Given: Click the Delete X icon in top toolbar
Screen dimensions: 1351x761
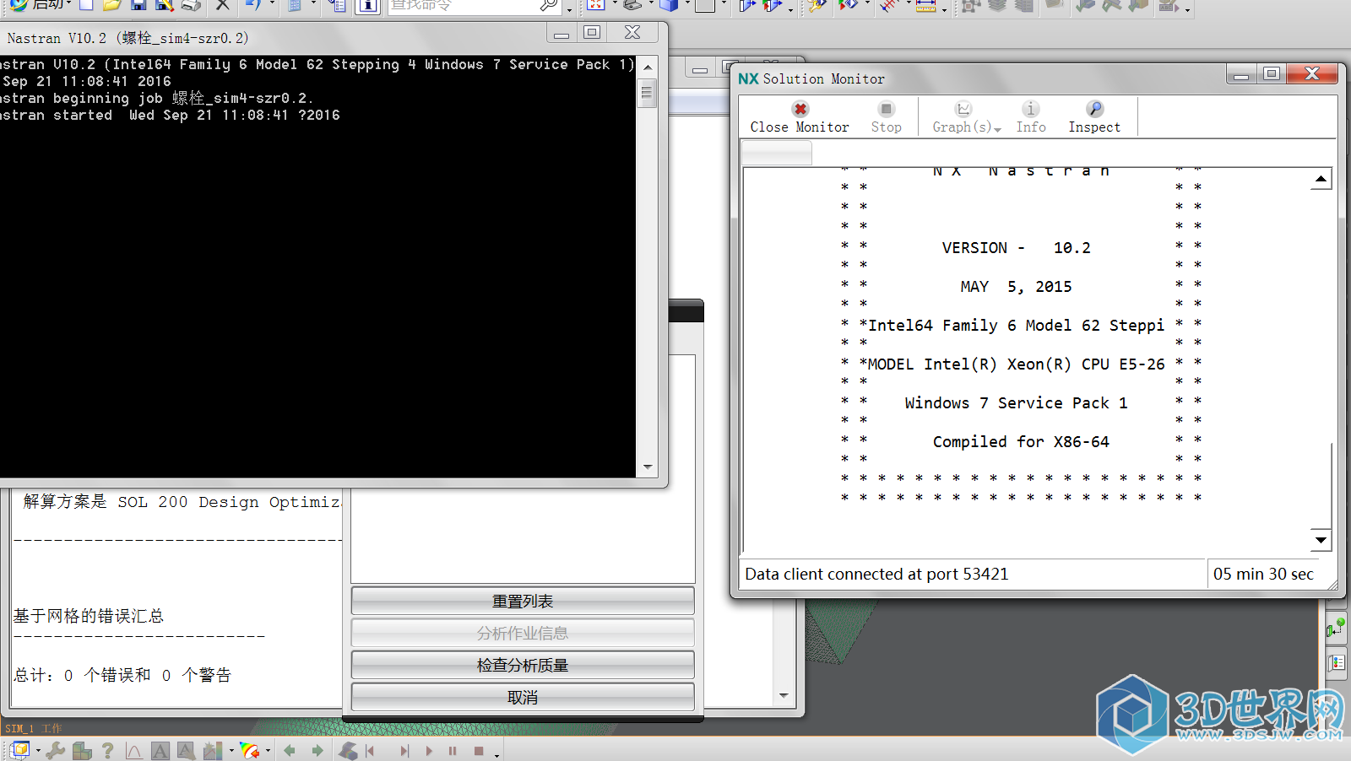Looking at the screenshot, I should pos(222,5).
